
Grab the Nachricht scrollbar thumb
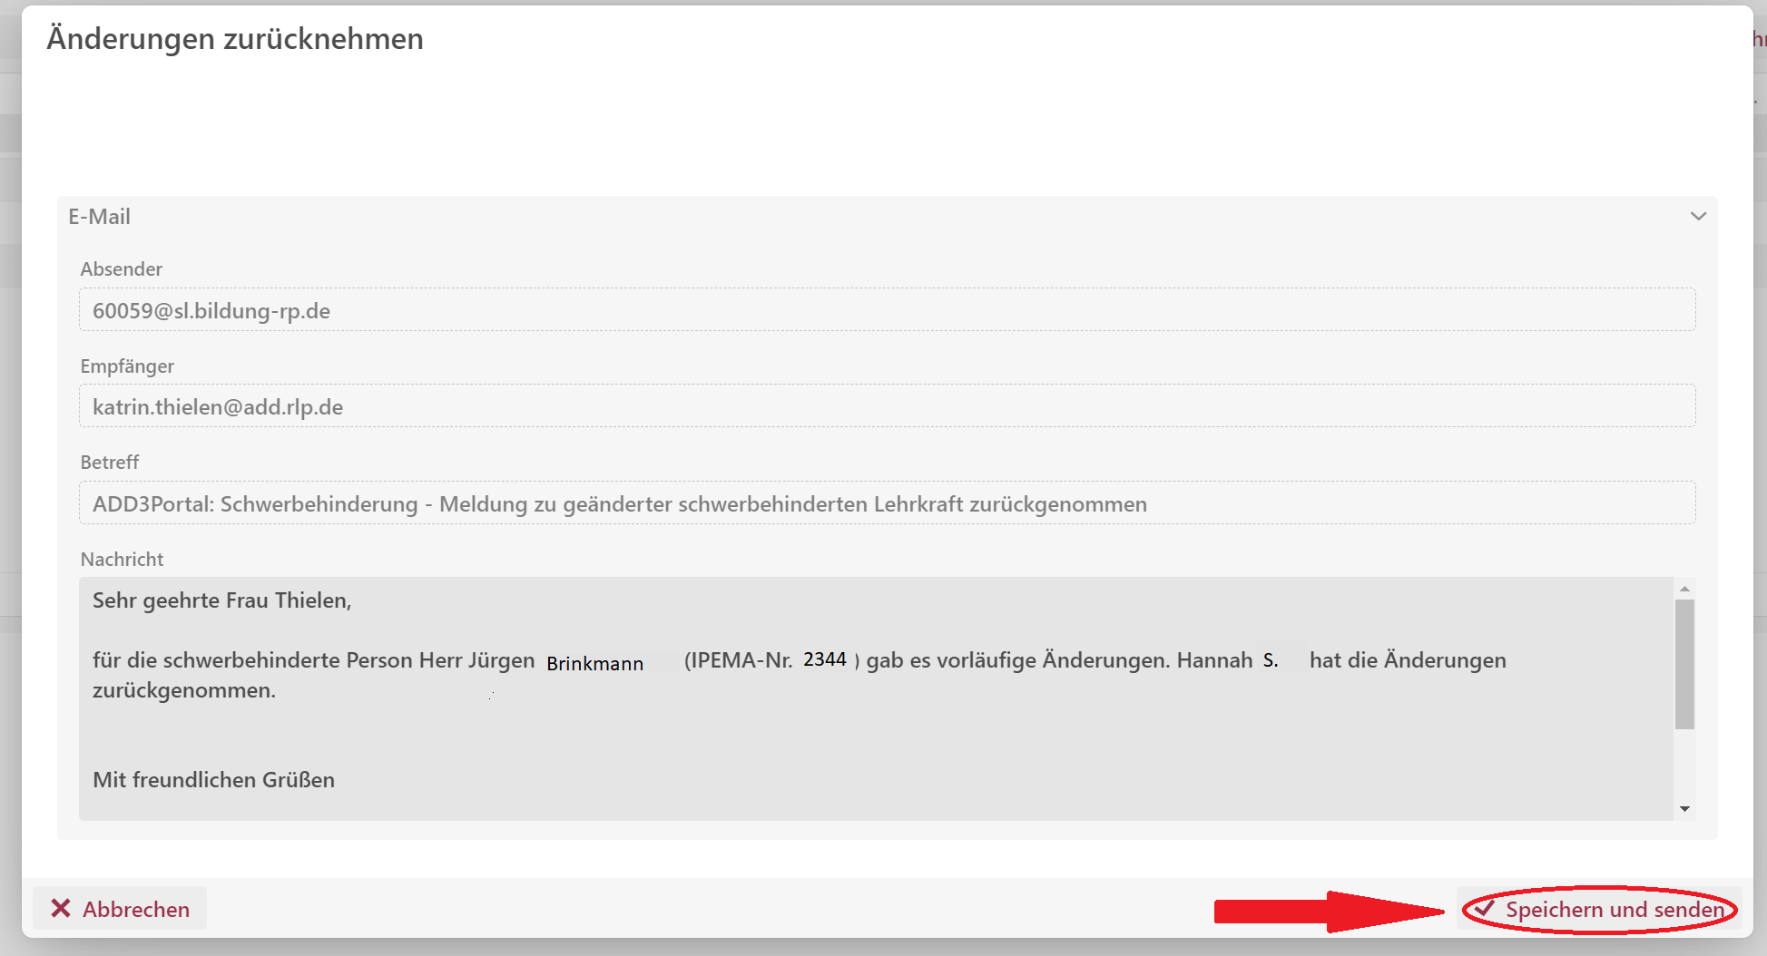1684,664
